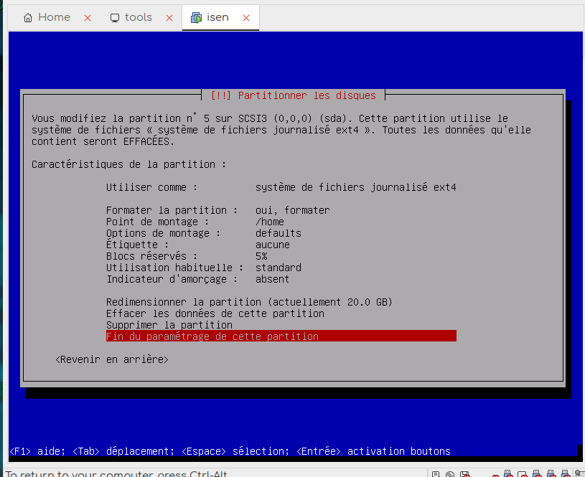Switch to the Home tab
585x477 pixels.
(47, 18)
